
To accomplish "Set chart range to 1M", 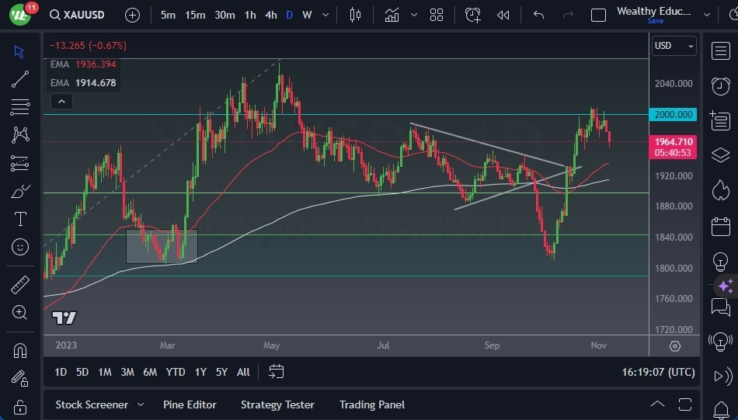I will click(x=105, y=372).
